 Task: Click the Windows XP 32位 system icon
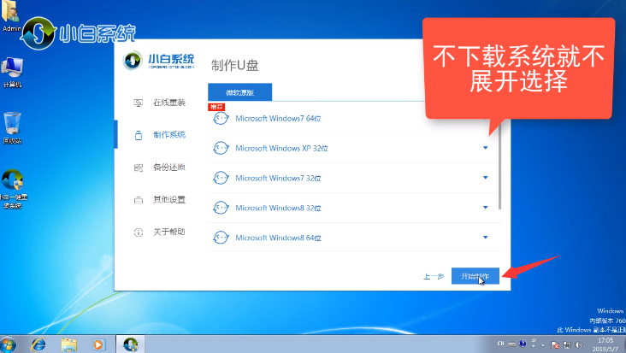pyautogui.click(x=221, y=148)
